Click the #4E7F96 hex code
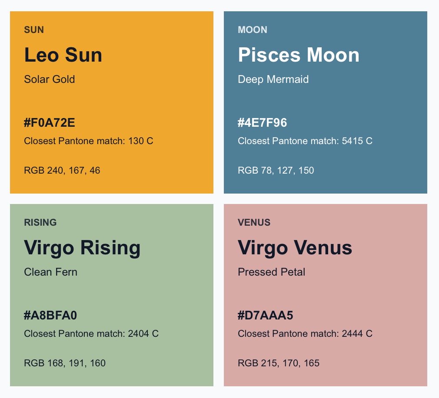Screen dimensions: 439x398 click(x=263, y=123)
